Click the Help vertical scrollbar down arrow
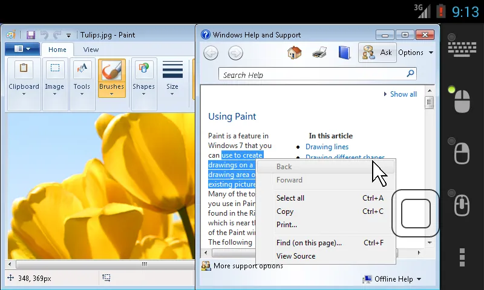This screenshot has width=484, height=290. [430, 243]
